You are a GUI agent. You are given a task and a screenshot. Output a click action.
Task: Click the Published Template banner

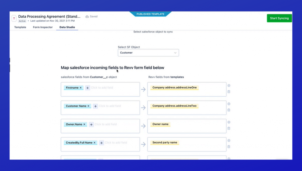point(150,14)
